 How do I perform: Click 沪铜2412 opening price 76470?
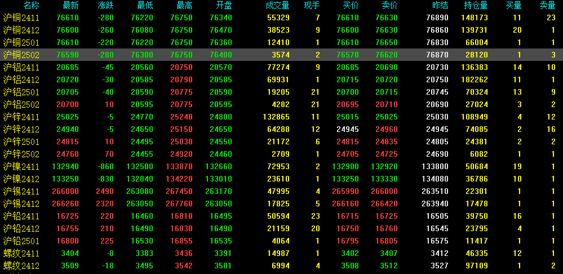click(x=221, y=30)
